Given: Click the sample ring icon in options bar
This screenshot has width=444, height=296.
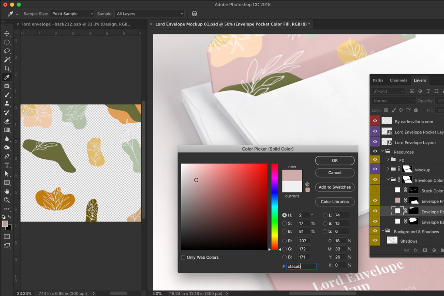Looking at the screenshot, I should 194,14.
